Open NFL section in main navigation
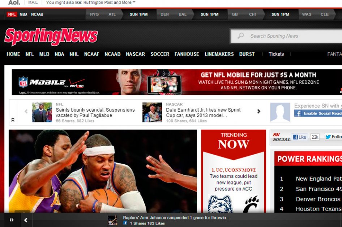 [29, 54]
